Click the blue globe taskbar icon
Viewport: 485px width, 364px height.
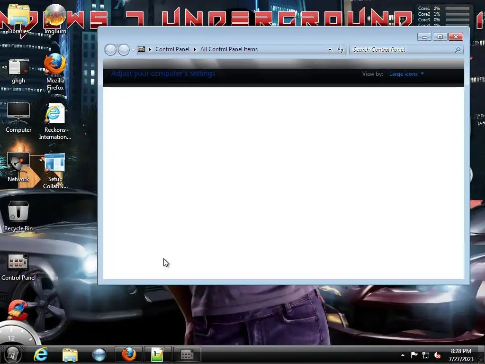pos(99,355)
